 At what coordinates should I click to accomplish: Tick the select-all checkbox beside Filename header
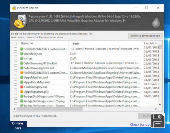(15, 44)
